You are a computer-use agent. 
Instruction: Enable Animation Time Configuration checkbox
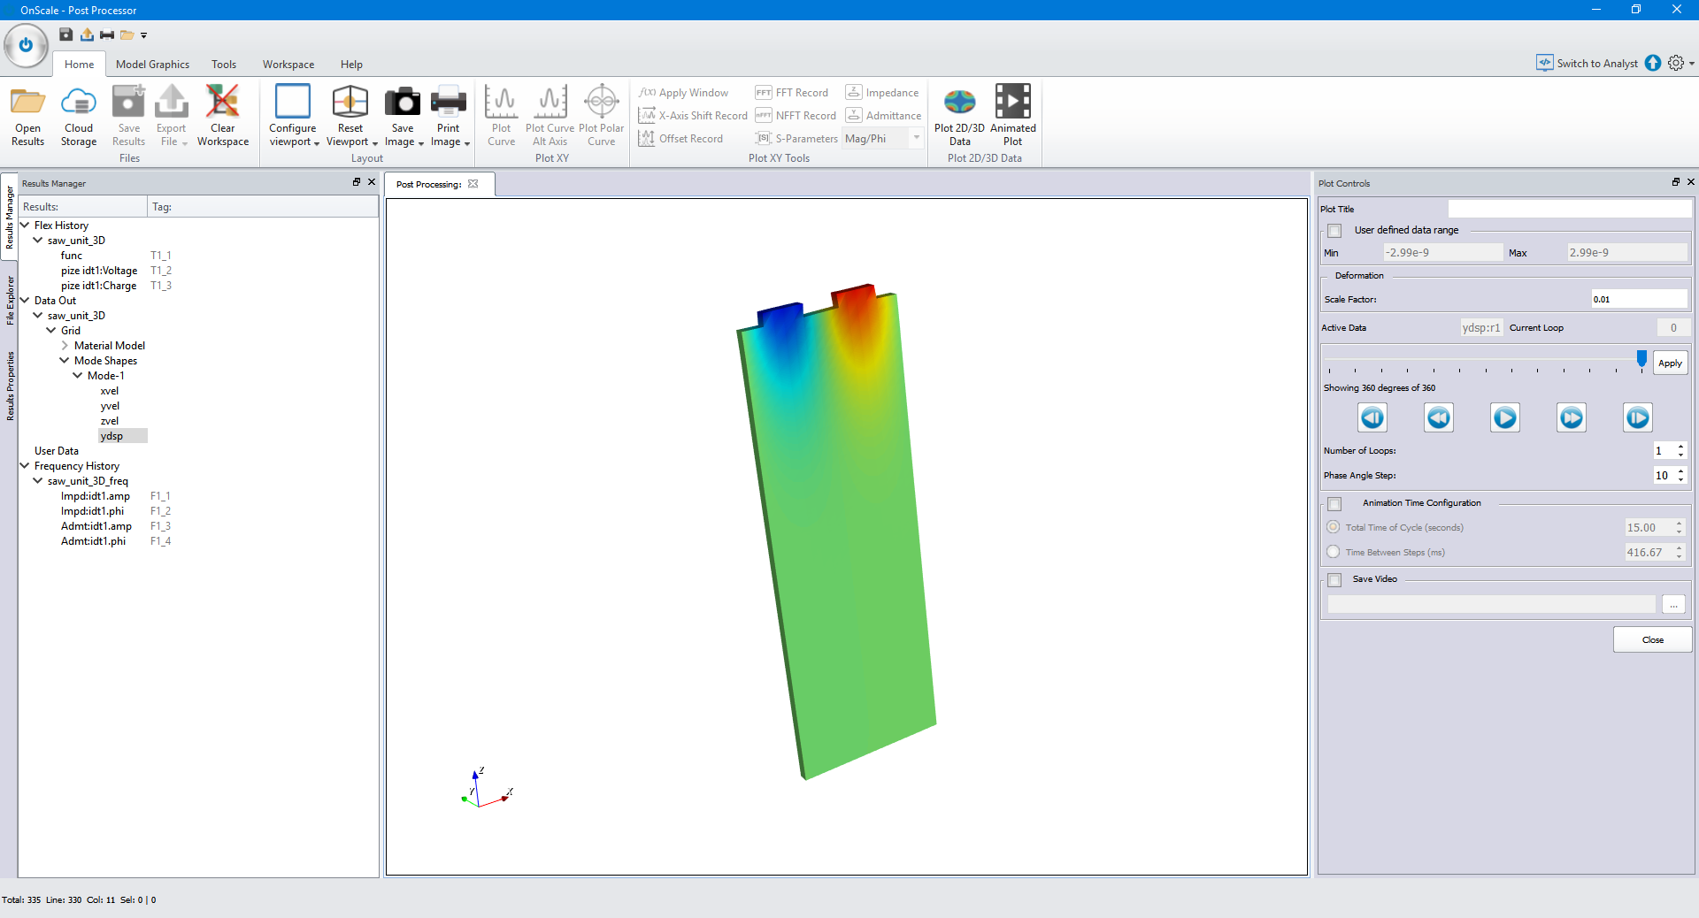(1334, 504)
